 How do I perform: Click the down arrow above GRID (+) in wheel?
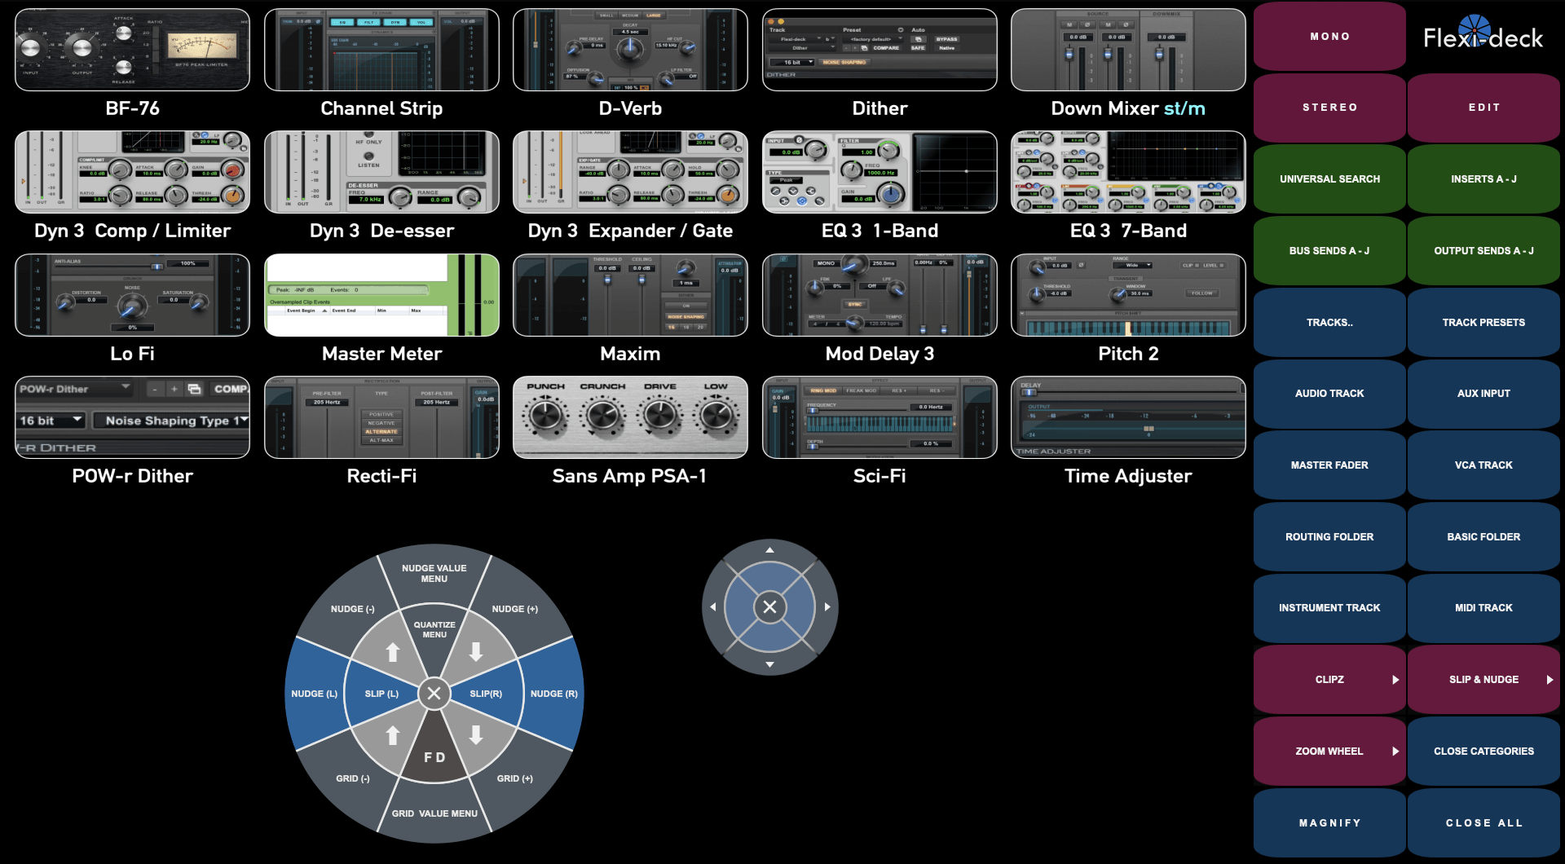(x=476, y=735)
